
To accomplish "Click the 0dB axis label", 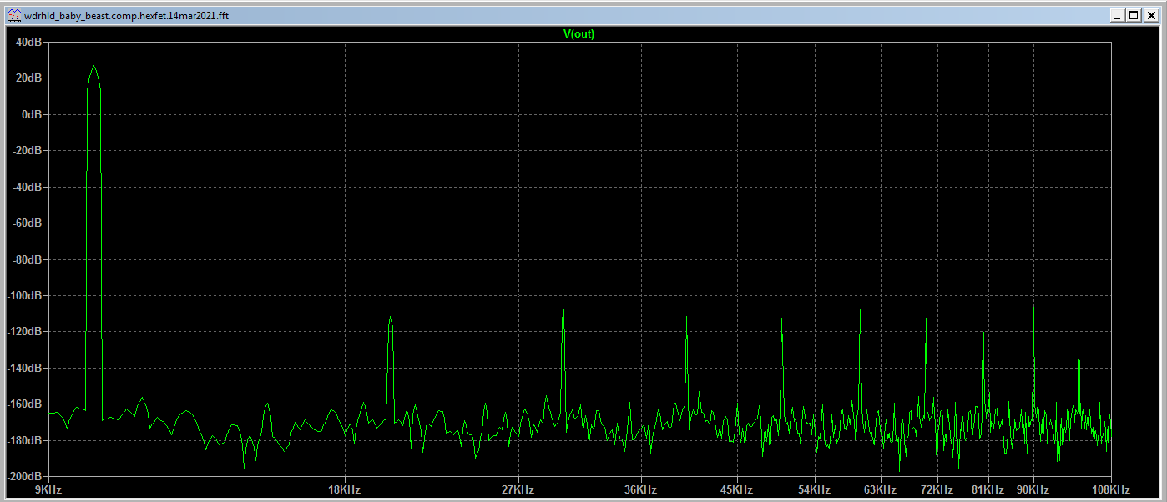I will [32, 114].
